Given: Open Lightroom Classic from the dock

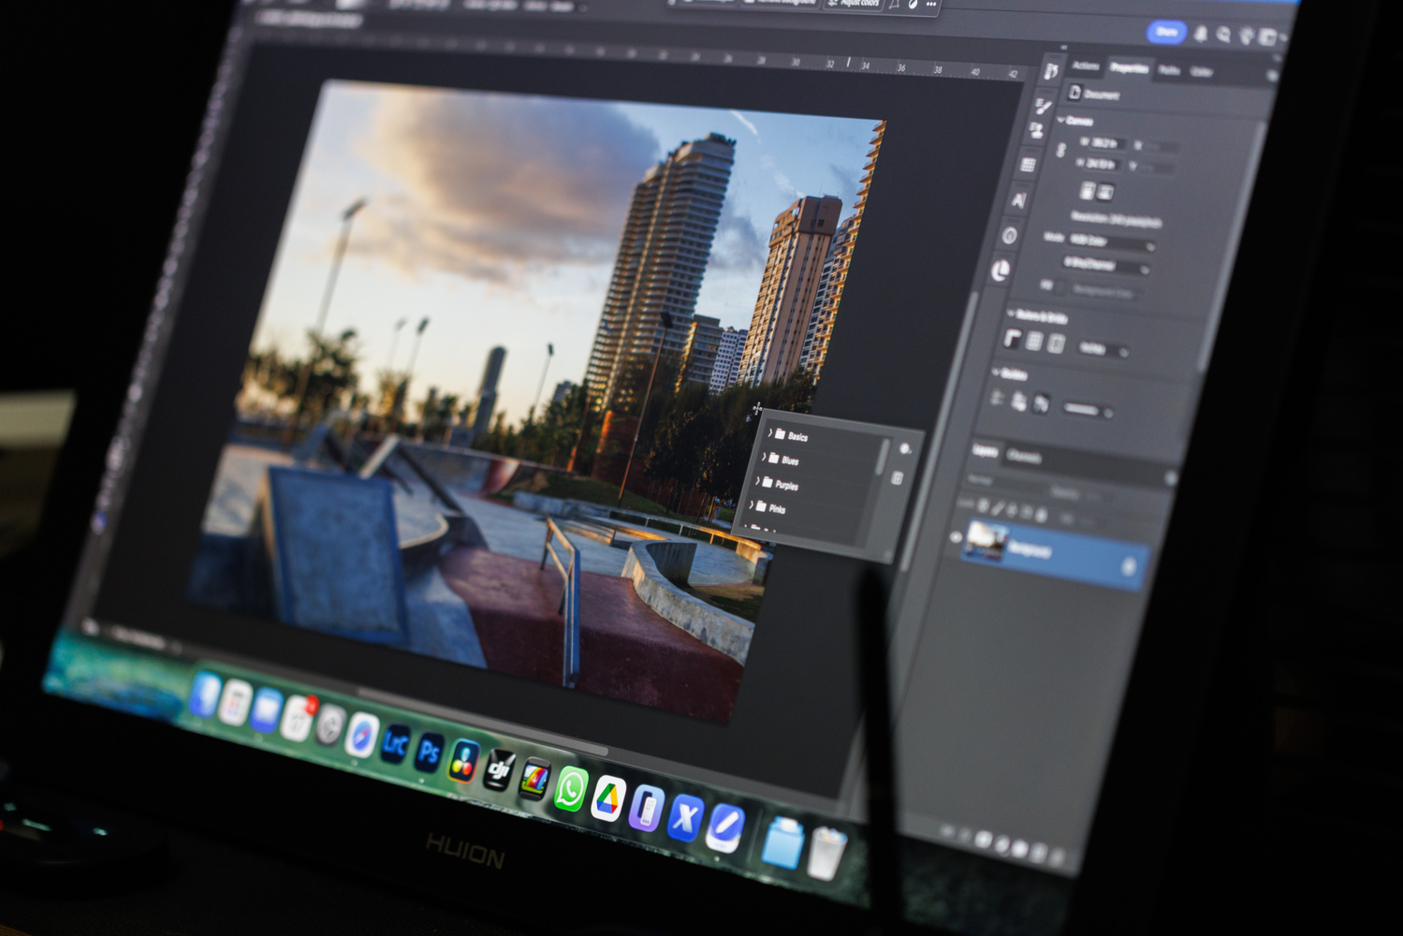Looking at the screenshot, I should pyautogui.click(x=394, y=744).
